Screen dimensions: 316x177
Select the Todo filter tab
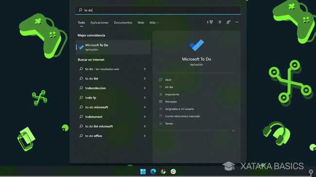point(81,22)
